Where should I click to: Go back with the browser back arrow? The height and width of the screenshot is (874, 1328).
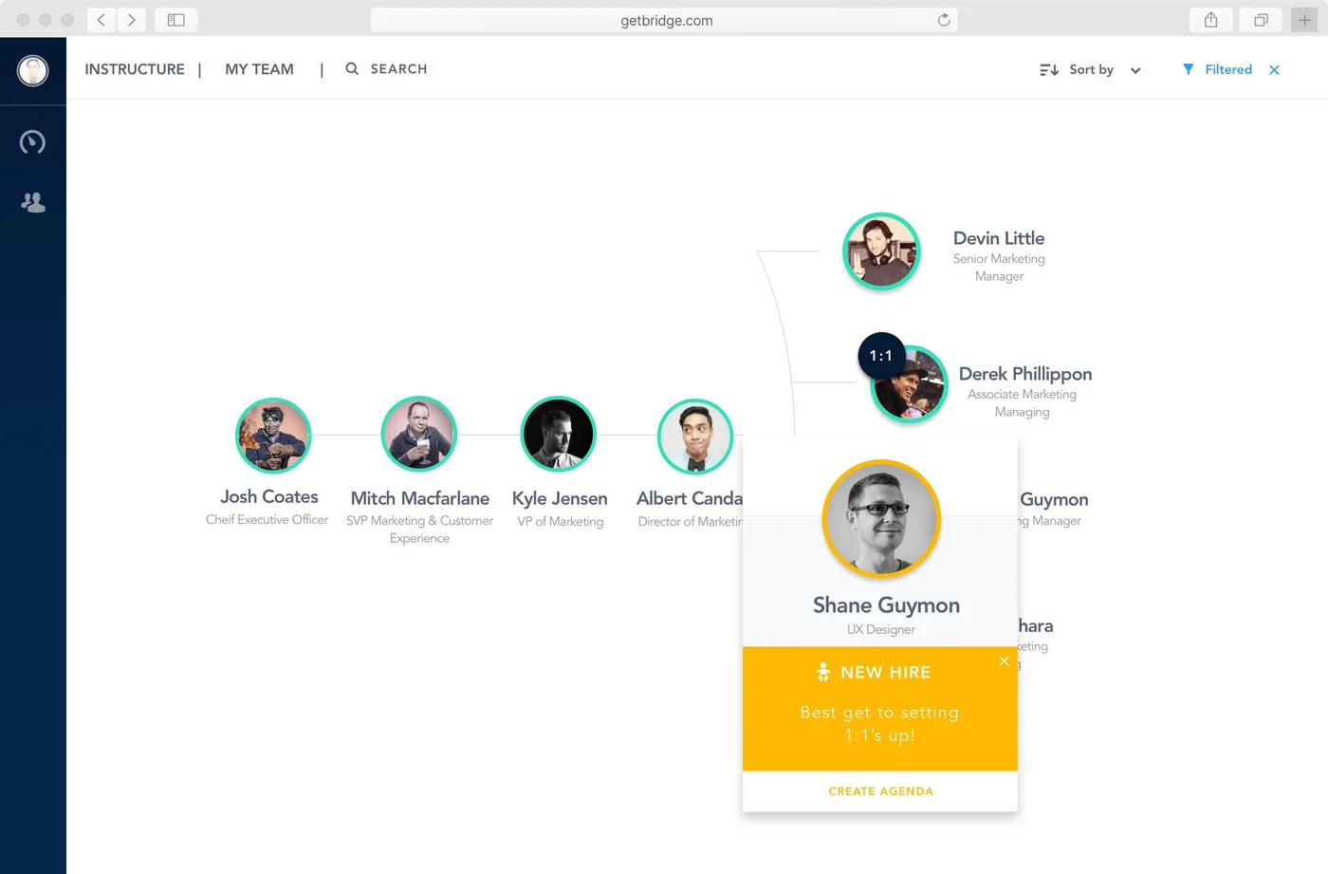pyautogui.click(x=101, y=20)
